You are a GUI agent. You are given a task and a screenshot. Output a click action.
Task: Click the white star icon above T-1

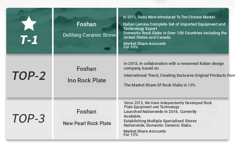click(29, 23)
